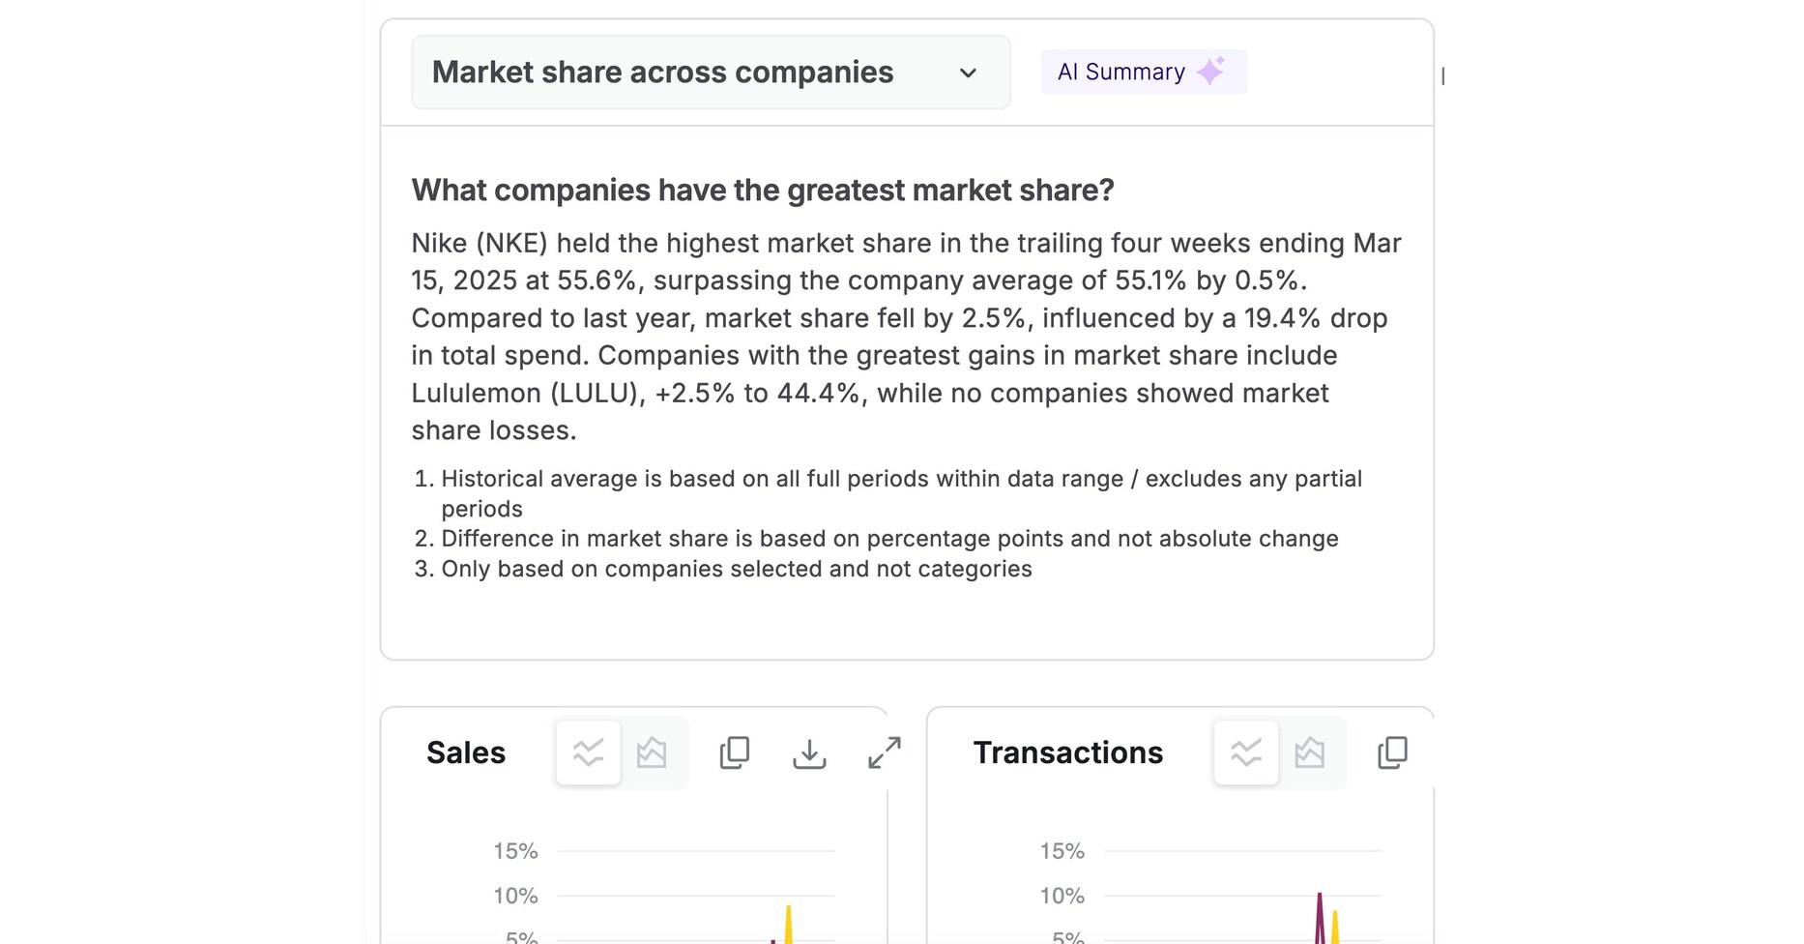Image resolution: width=1804 pixels, height=944 pixels.
Task: Select line chart view for Transactions
Action: click(1245, 752)
